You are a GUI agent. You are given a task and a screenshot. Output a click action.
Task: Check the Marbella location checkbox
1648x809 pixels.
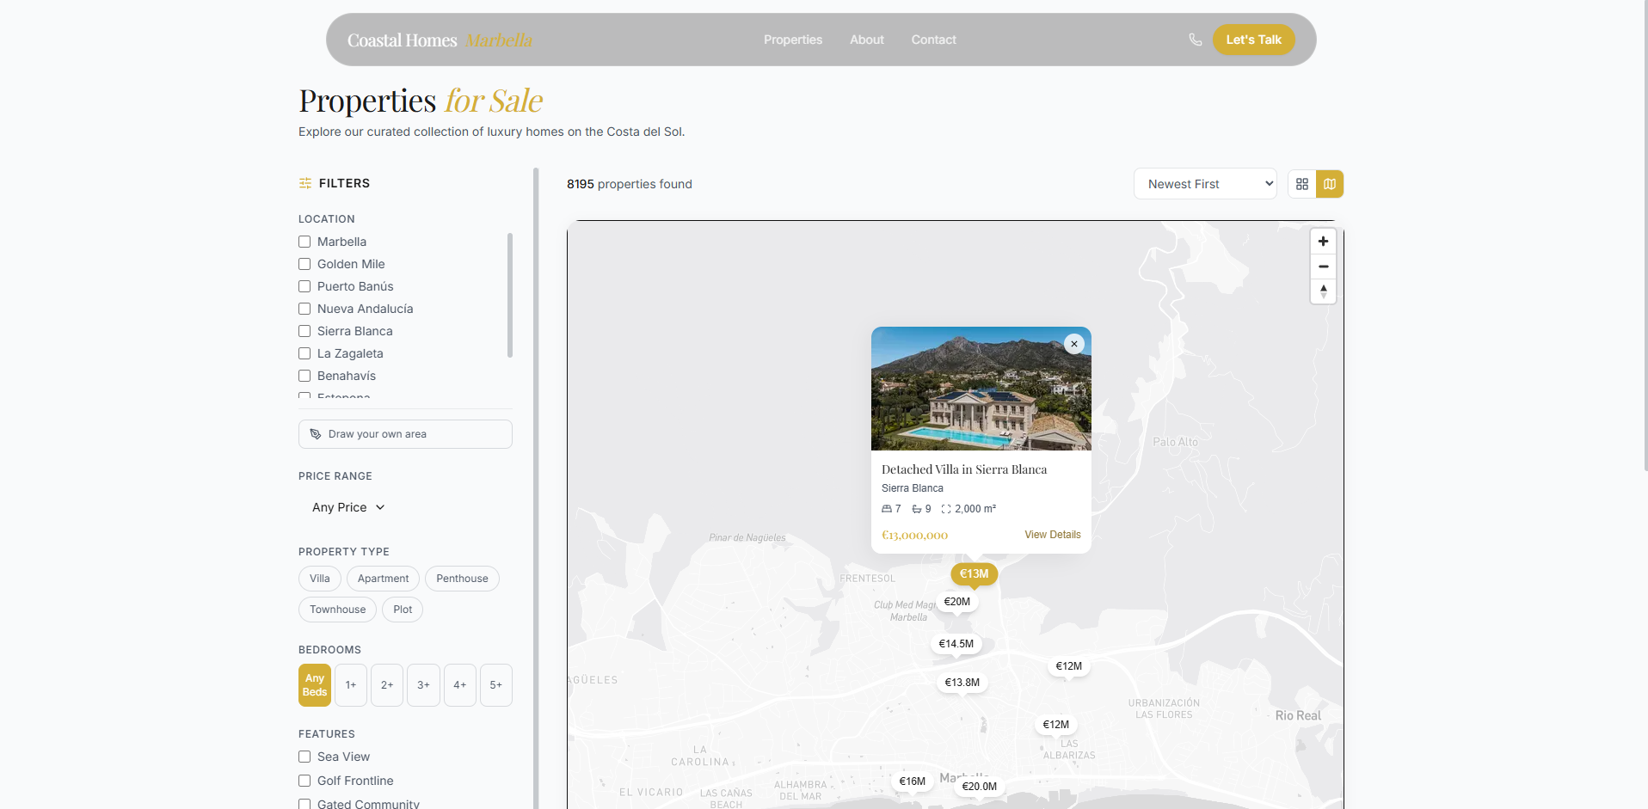click(x=304, y=242)
